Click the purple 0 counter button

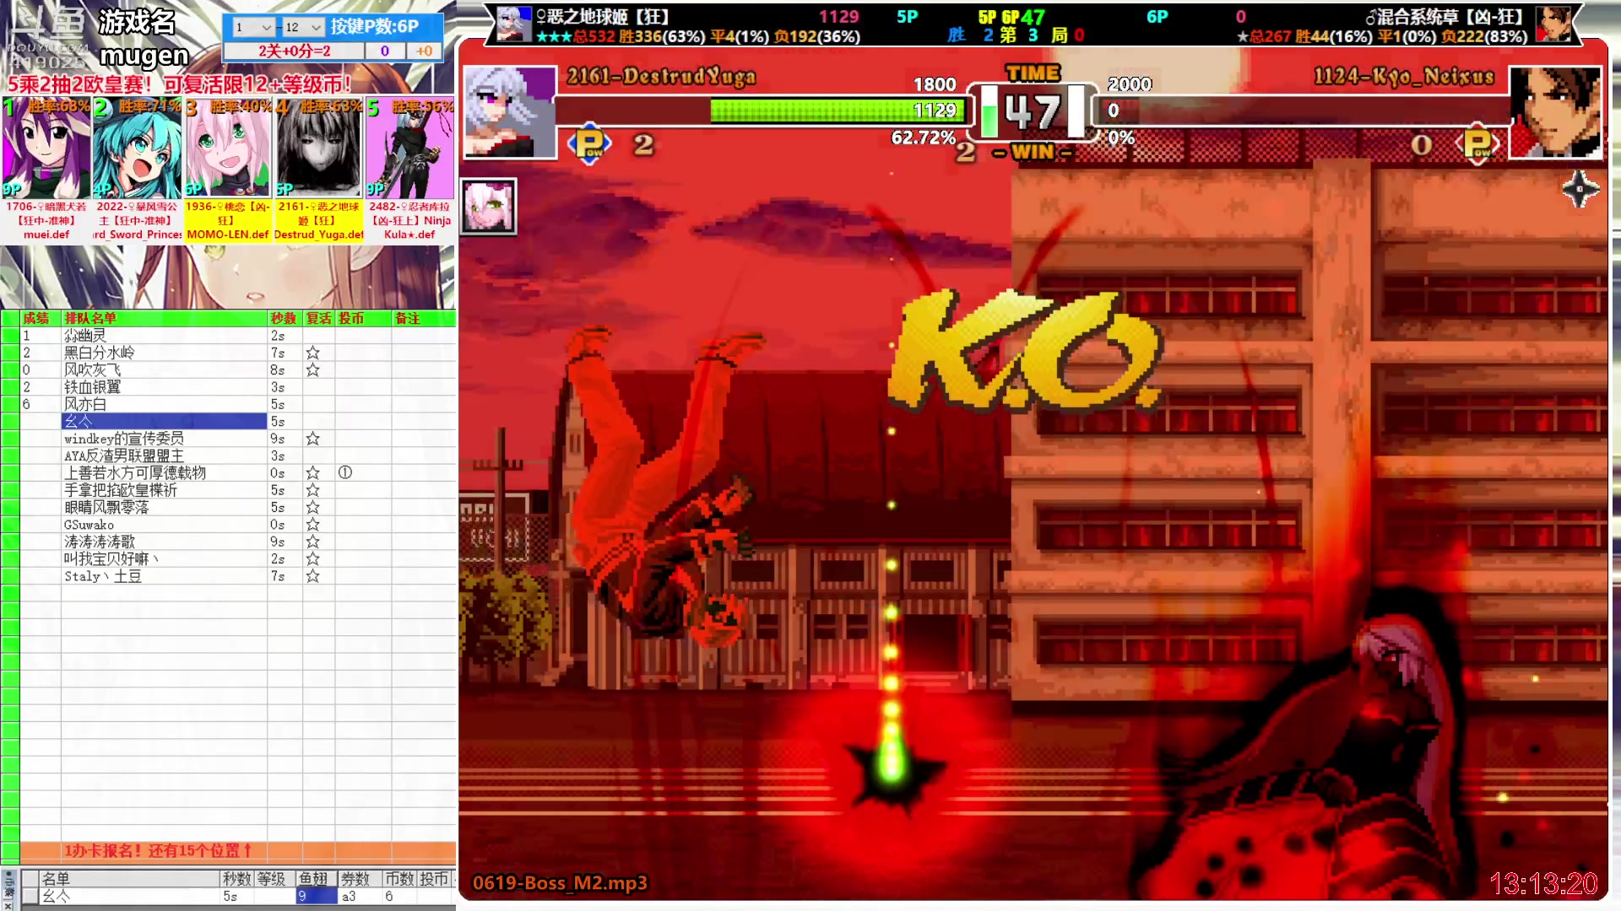coord(385,51)
